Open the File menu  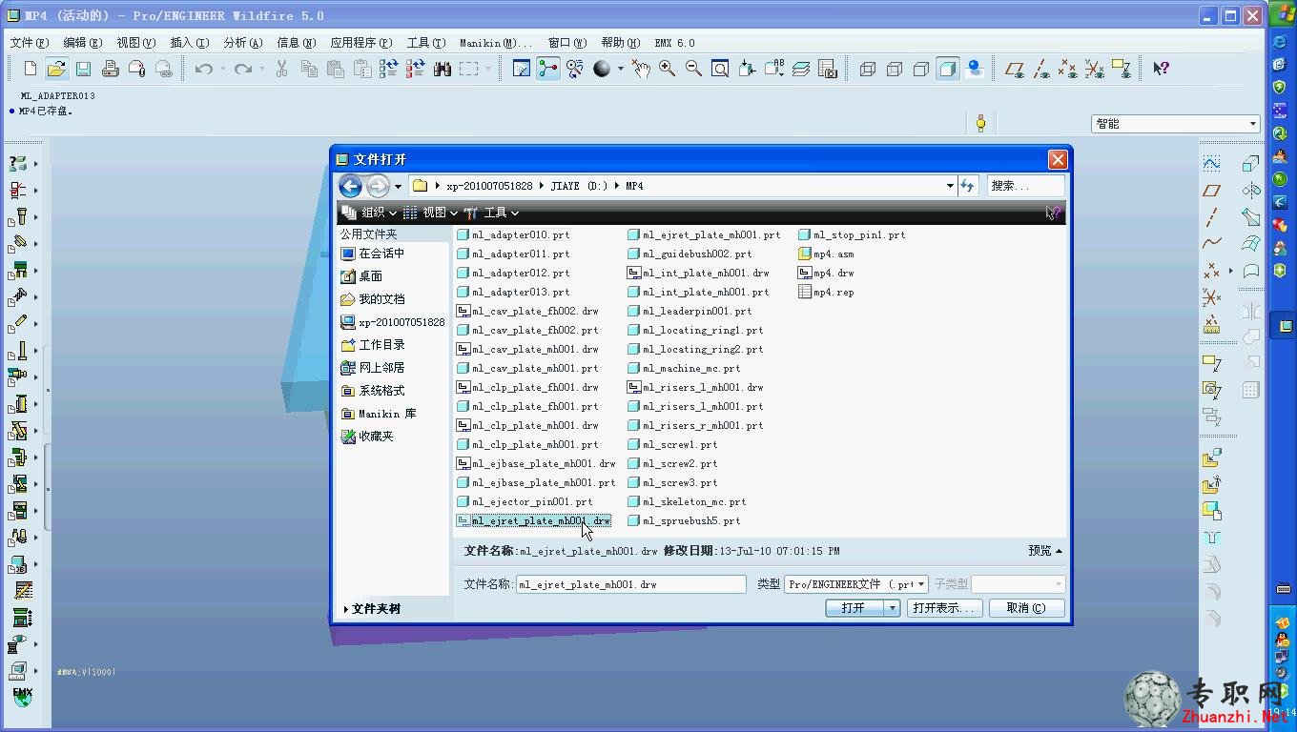pos(29,43)
